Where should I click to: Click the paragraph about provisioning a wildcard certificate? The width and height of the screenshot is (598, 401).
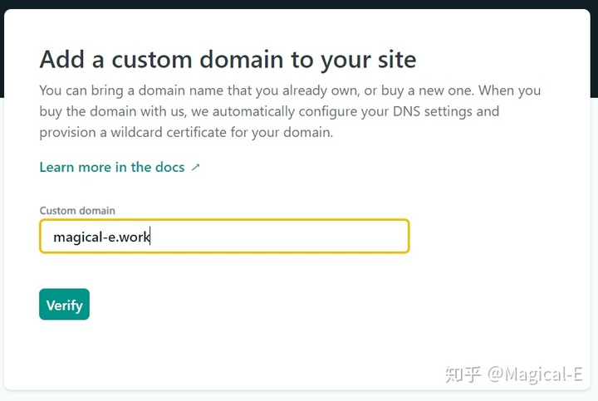[290, 111]
